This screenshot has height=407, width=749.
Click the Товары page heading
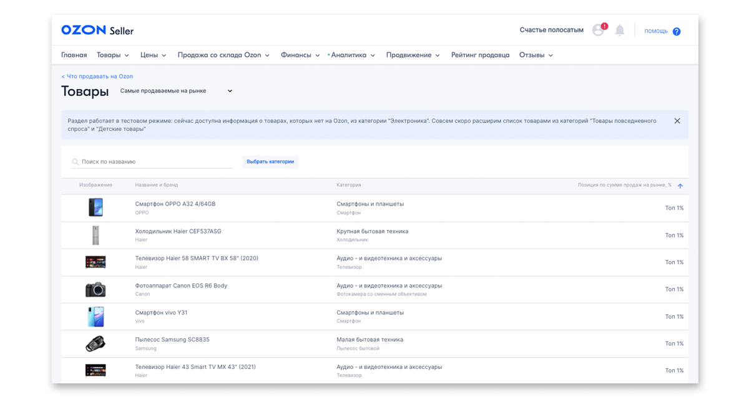(85, 92)
